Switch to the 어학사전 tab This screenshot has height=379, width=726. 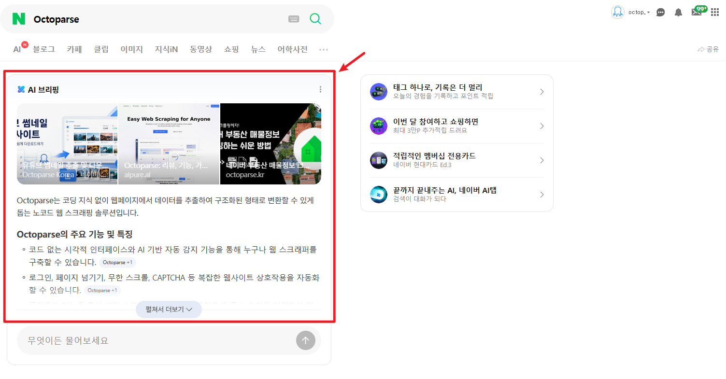(292, 49)
